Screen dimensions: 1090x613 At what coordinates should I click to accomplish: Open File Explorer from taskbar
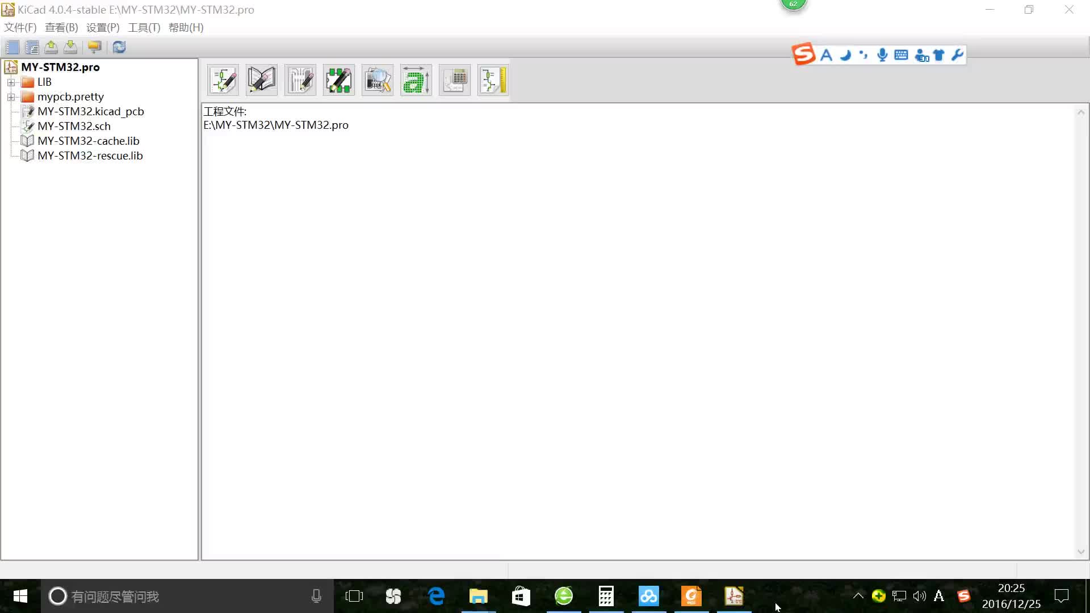coord(479,596)
